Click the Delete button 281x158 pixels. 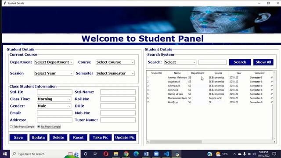tap(58, 137)
